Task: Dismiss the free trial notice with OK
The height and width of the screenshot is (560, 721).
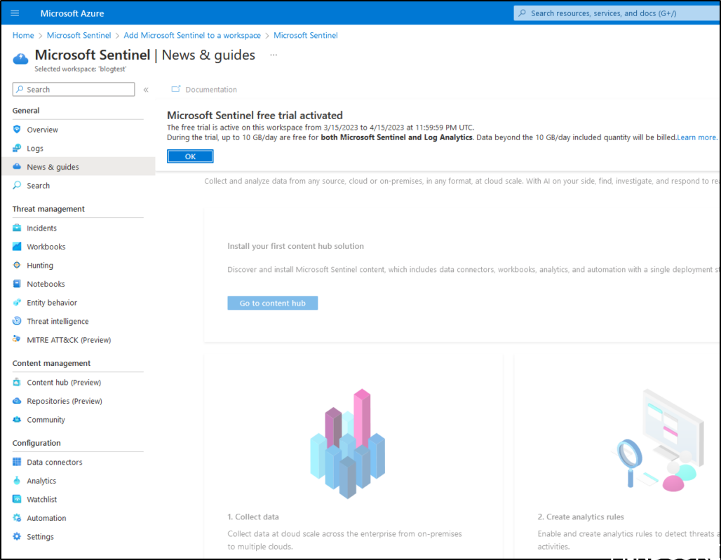Action: click(x=189, y=156)
